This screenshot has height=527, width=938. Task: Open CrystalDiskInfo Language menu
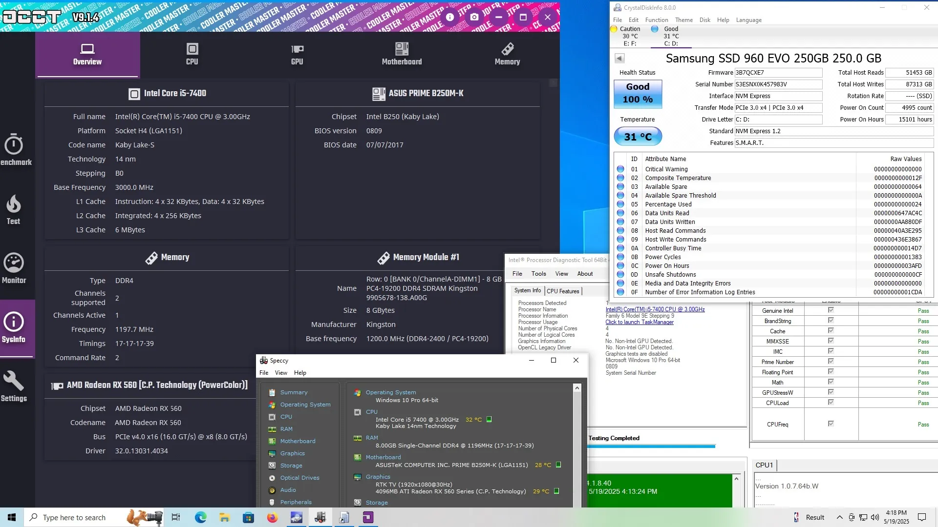click(x=748, y=20)
